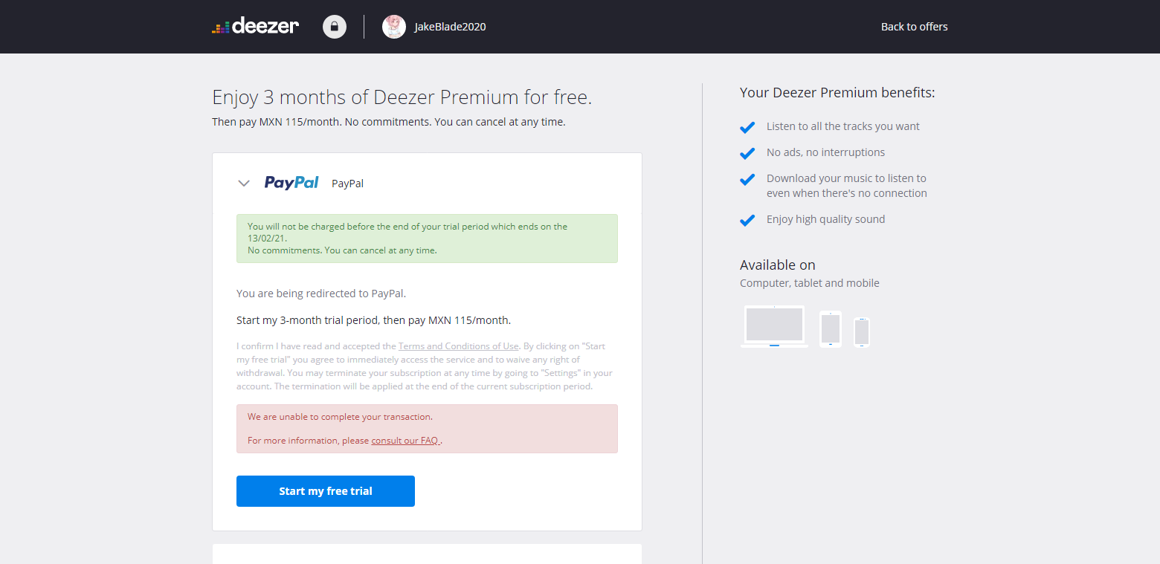Click checkmark beside Download your music
1160x564 pixels.
point(747,179)
